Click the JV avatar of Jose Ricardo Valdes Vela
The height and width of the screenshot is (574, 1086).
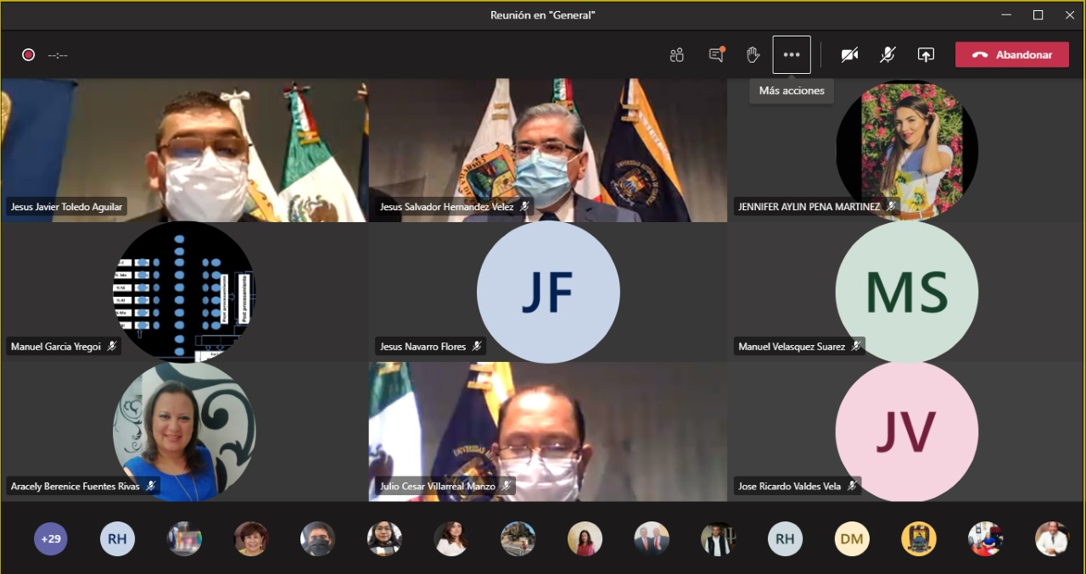[906, 431]
